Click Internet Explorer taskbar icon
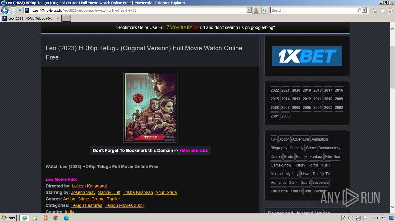 tap(24, 218)
